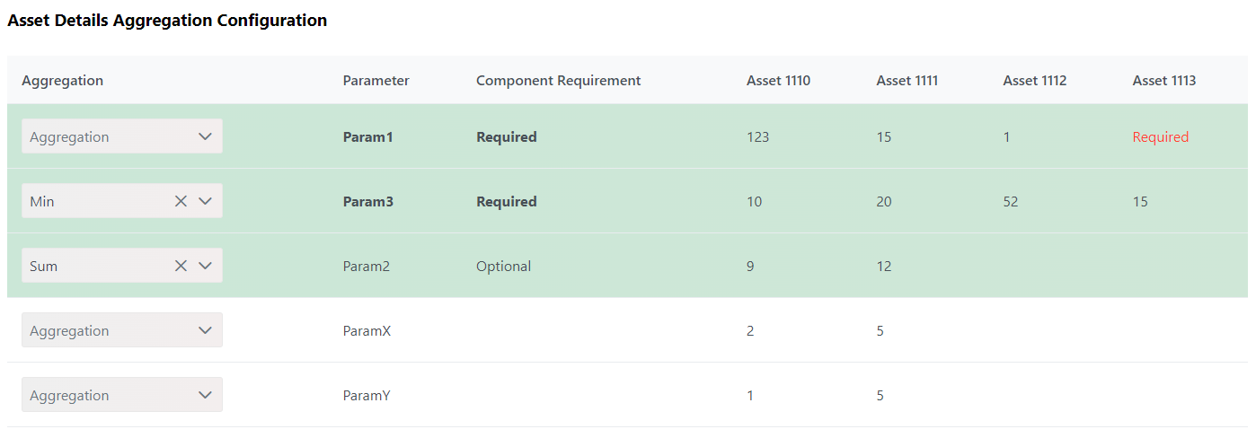Click the Asset Details Aggregation Configuration title
Viewport: 1256px width, 438px height.
[167, 21]
